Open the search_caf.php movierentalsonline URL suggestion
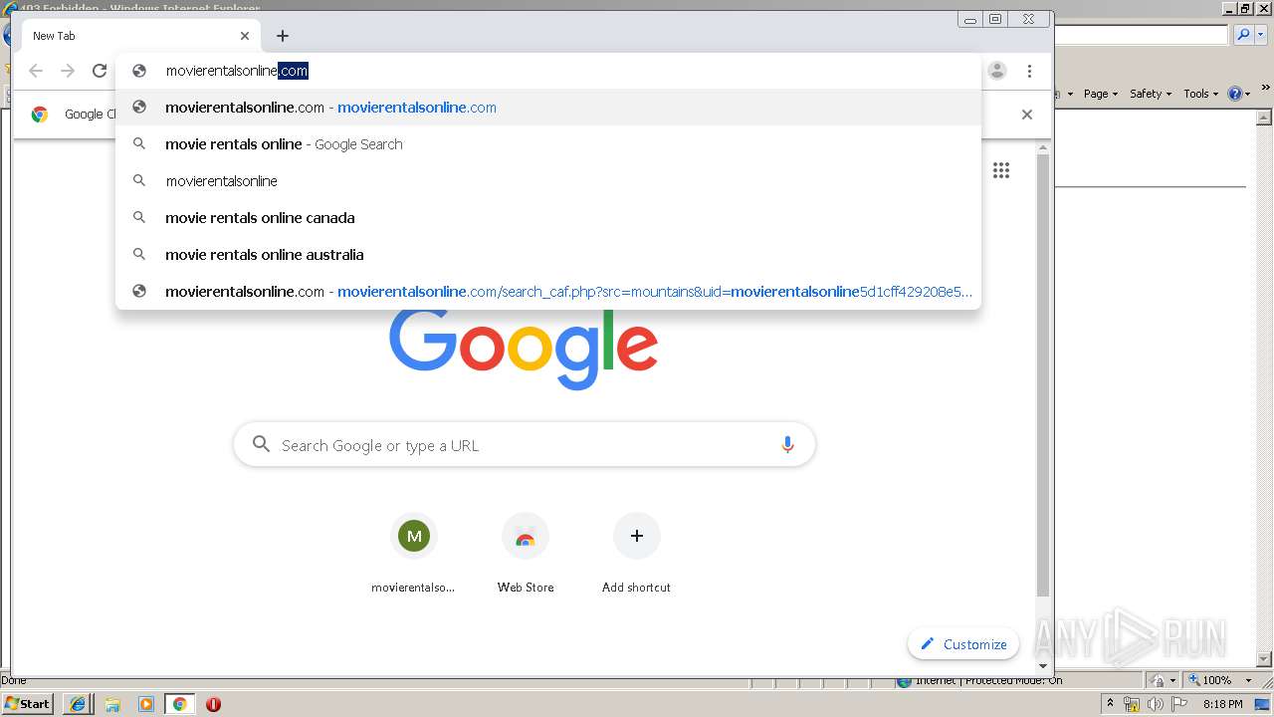 (x=548, y=292)
